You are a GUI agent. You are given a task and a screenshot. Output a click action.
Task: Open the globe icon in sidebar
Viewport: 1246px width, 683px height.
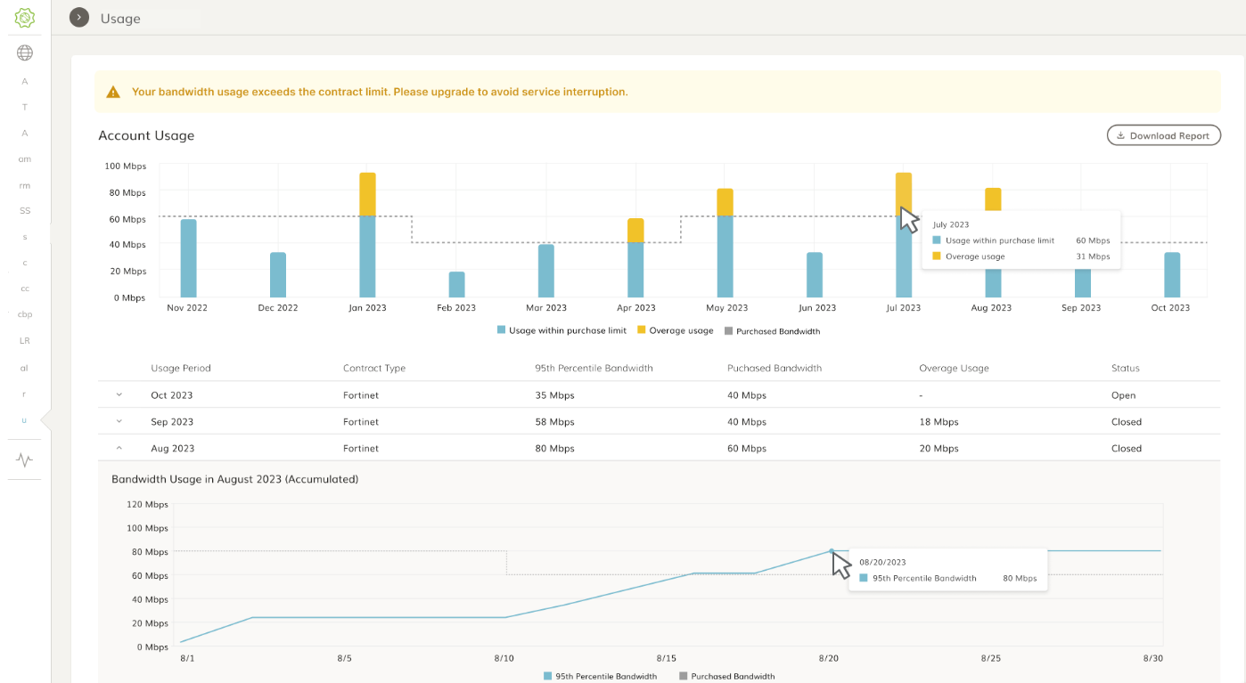click(x=25, y=53)
